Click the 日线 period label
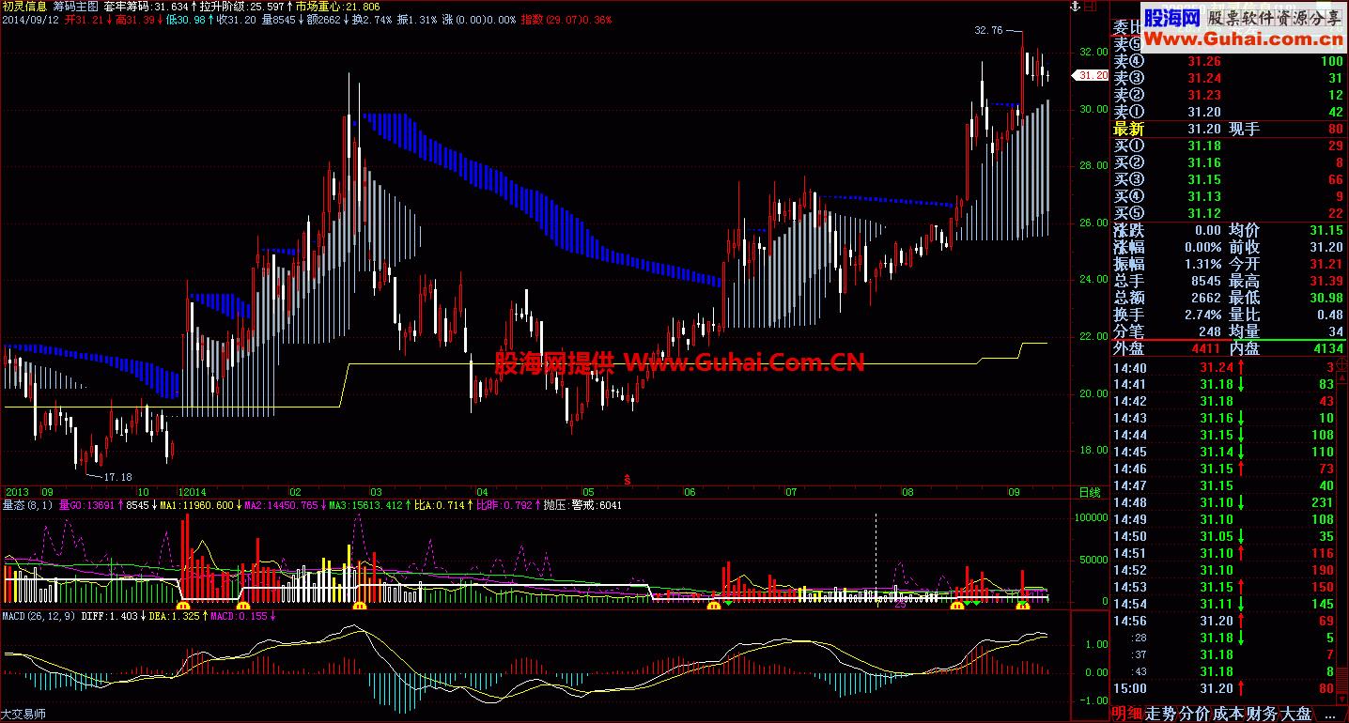 pos(1090,492)
